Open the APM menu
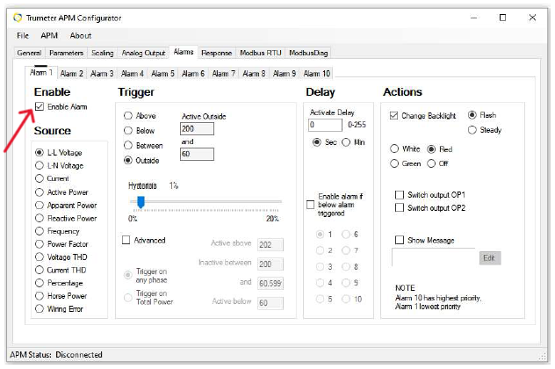The image size is (555, 369). pyautogui.click(x=49, y=35)
